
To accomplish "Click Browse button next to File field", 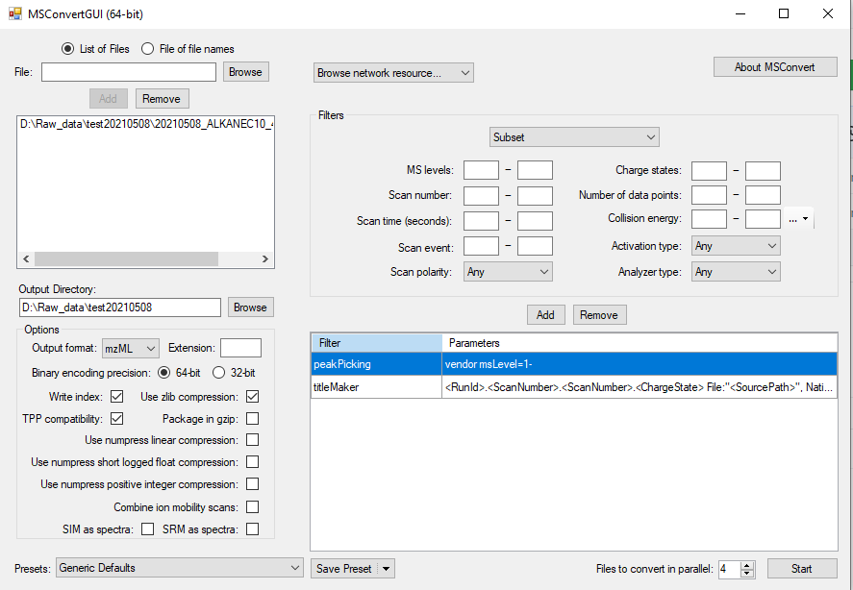I will (x=246, y=72).
